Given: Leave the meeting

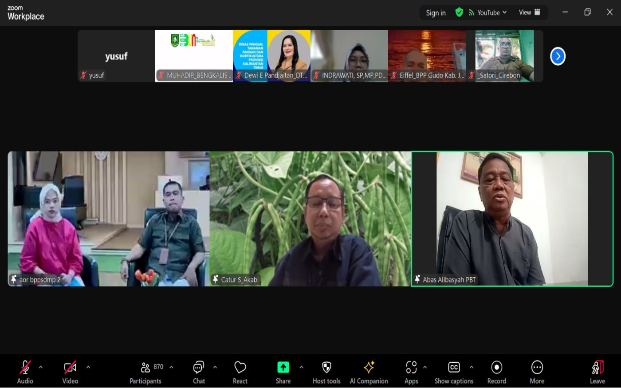Looking at the screenshot, I should pos(597,372).
